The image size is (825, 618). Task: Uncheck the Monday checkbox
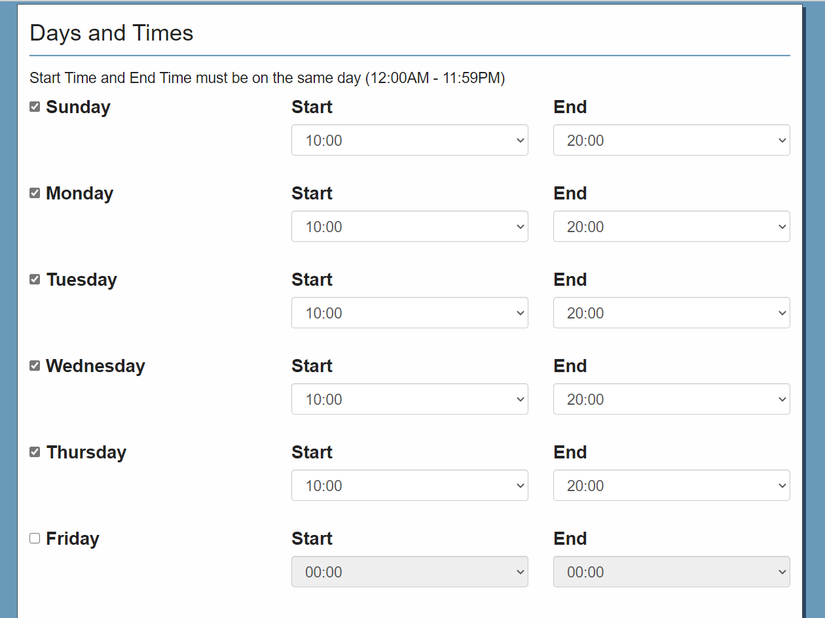pyautogui.click(x=35, y=194)
